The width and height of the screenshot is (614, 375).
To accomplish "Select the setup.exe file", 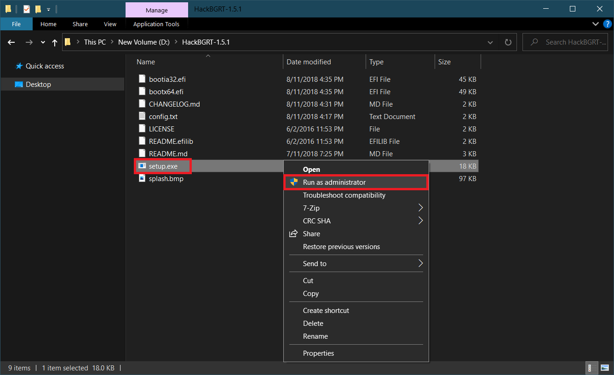I will [x=163, y=166].
